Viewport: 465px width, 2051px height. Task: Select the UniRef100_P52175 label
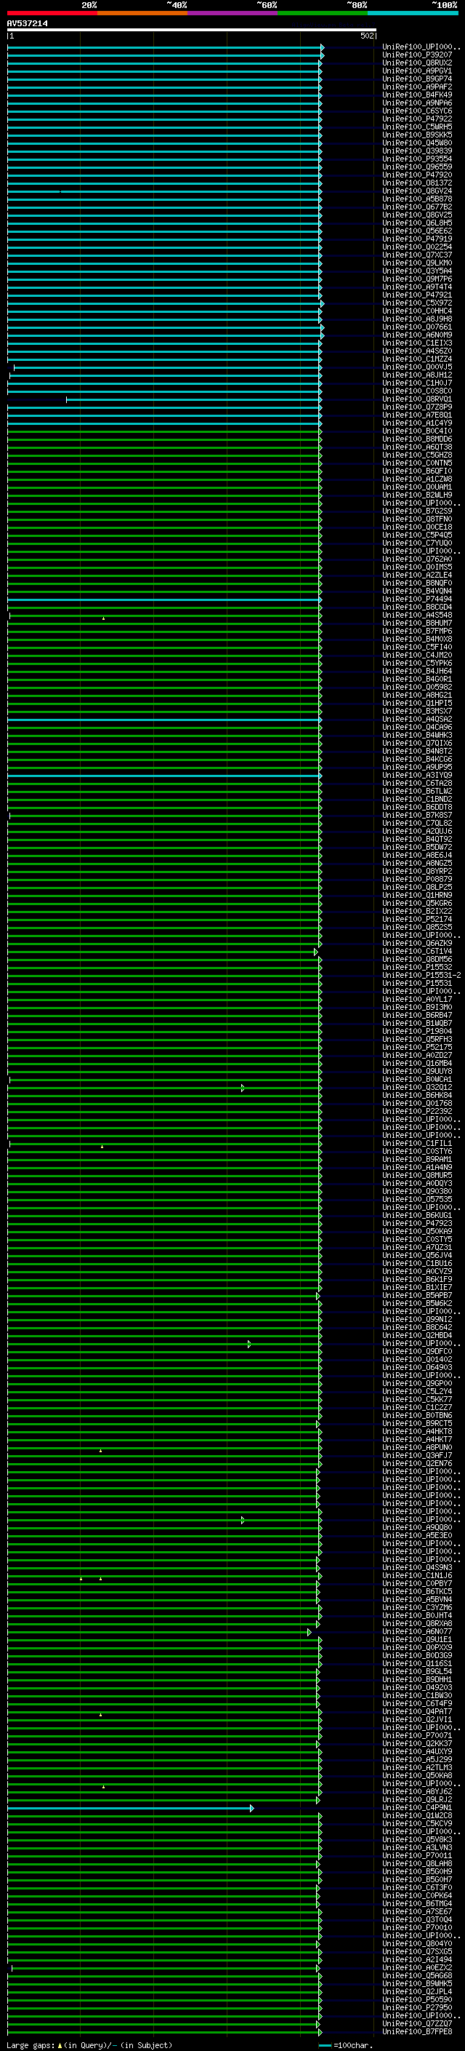tap(417, 1047)
